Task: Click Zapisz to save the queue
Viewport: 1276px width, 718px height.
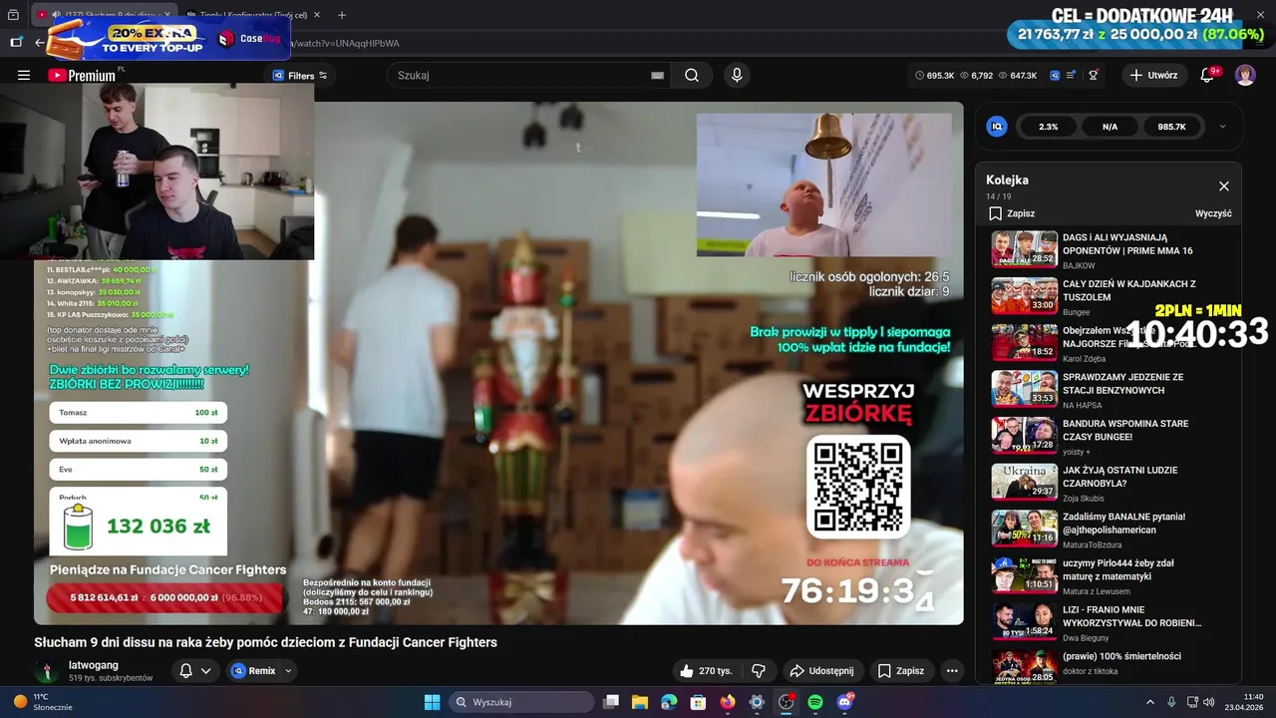Action: pos(1012,213)
